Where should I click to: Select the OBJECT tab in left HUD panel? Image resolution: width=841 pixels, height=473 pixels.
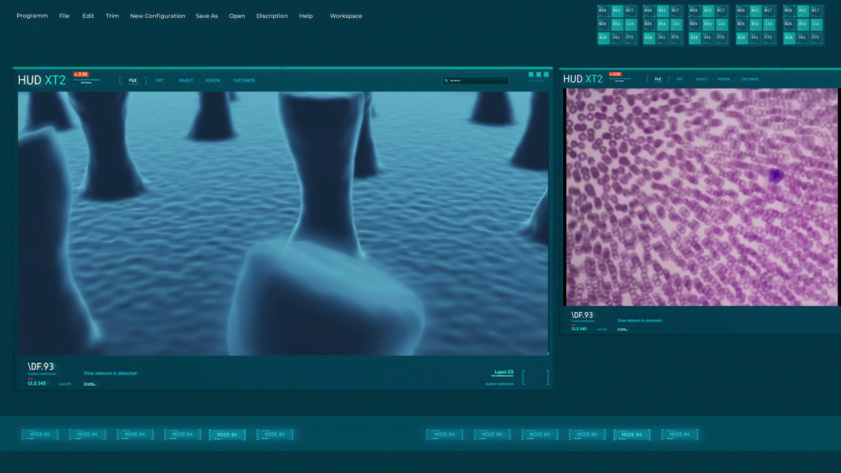[x=186, y=81]
